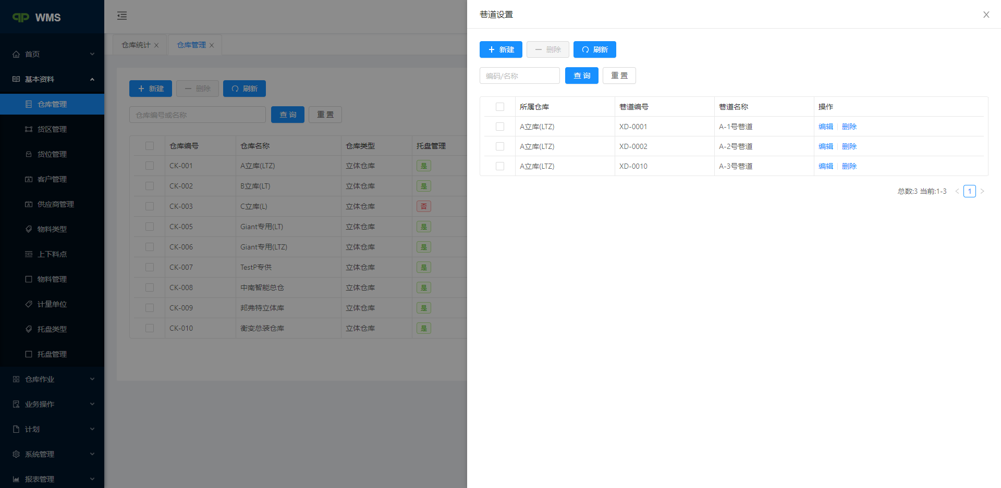1001x488 pixels.
Task: Toggle the sidebar collapse hamburger icon
Action: pos(122,16)
